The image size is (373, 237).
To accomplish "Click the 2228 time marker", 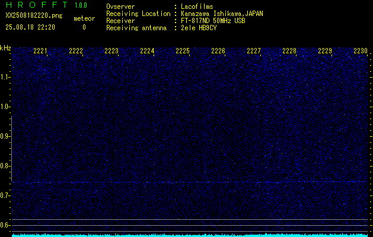I will tap(289, 51).
